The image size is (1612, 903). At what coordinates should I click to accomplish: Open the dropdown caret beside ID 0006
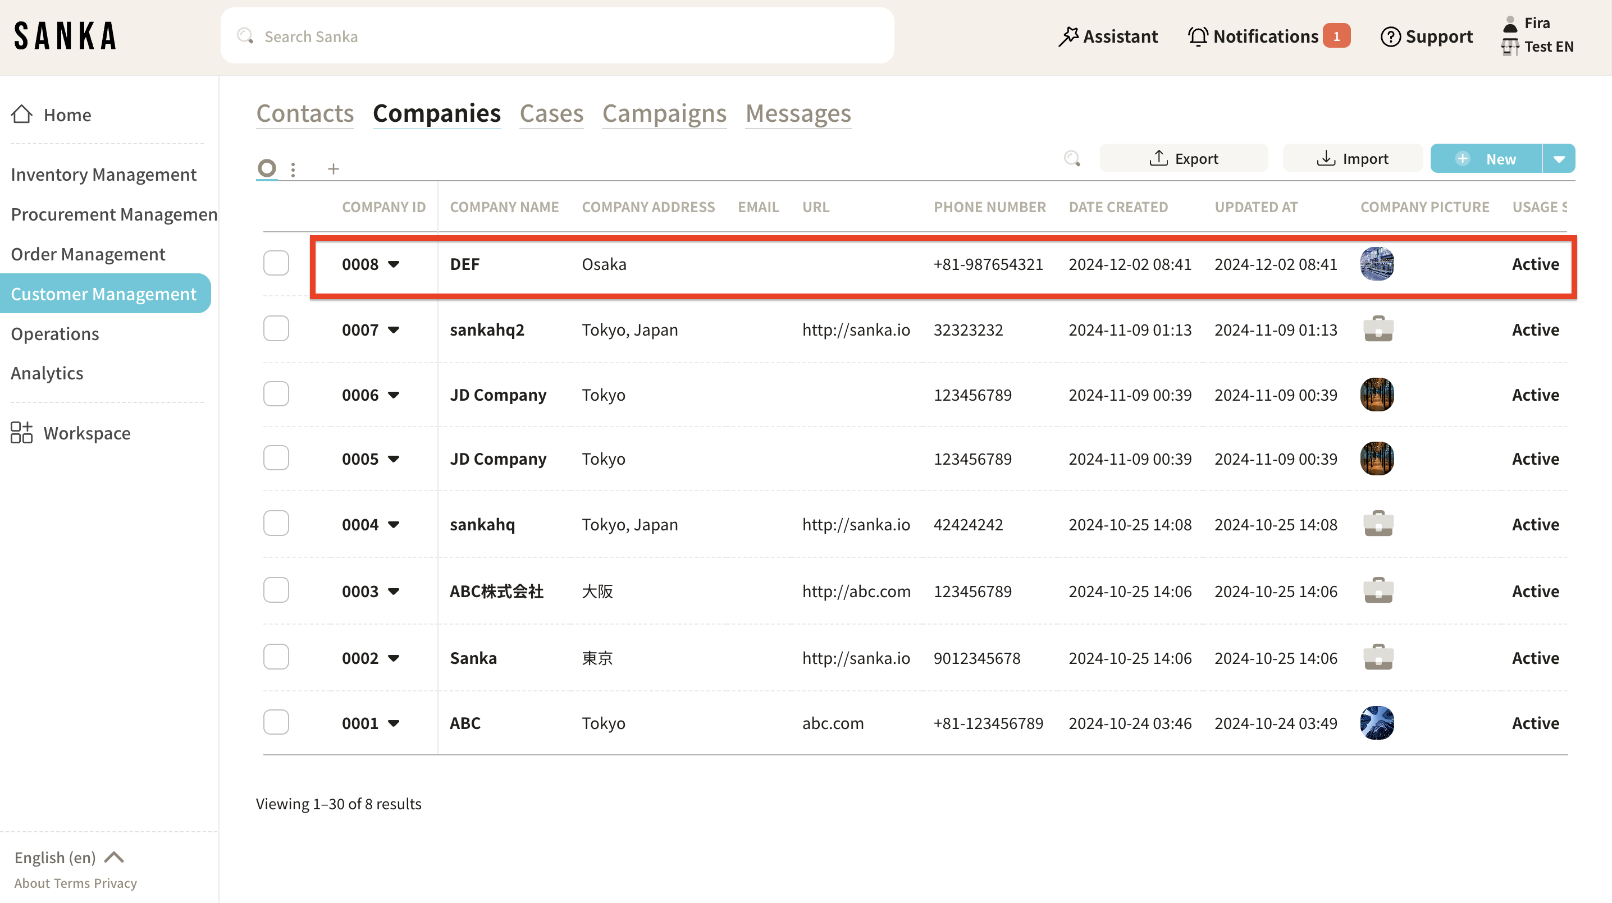[x=394, y=395]
